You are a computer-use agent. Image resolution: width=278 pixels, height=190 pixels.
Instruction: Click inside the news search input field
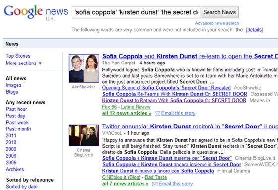(x=136, y=12)
